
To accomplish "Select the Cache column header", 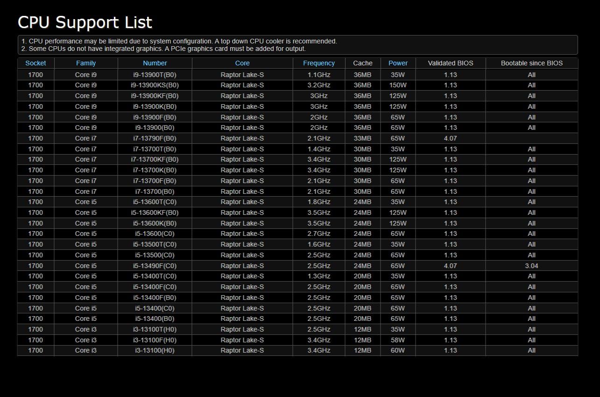I will (x=363, y=63).
